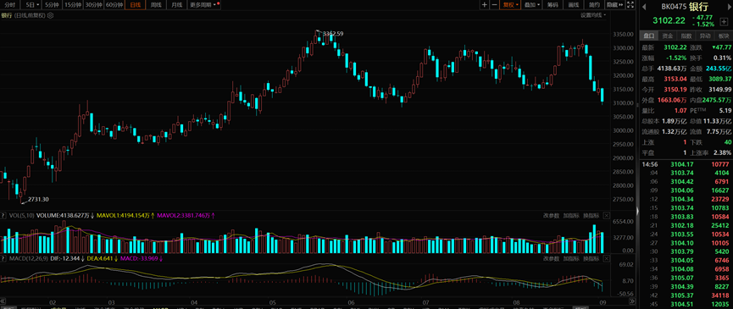The height and width of the screenshot is (309, 733).
Task: Collapse the right quote panel handle
Action: pos(637,211)
